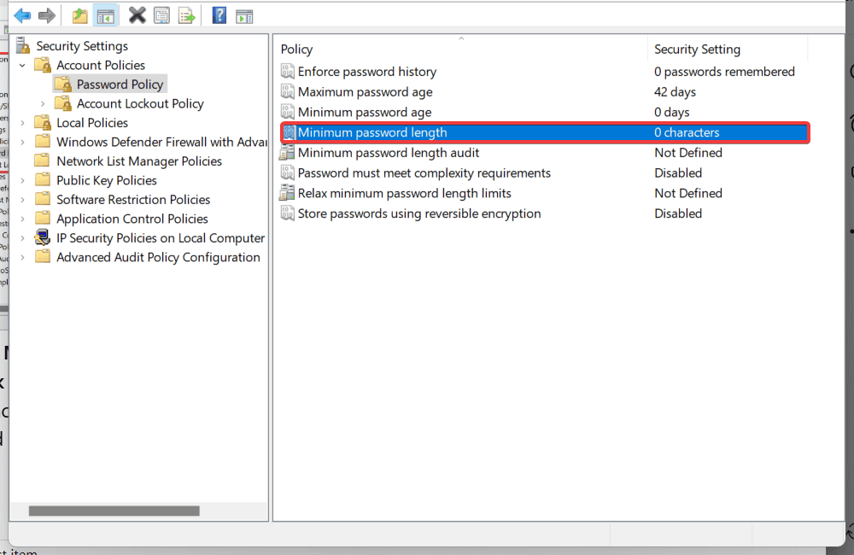Expand the Account Lockout Policy node
Image resolution: width=854 pixels, height=555 pixels.
[x=43, y=103]
